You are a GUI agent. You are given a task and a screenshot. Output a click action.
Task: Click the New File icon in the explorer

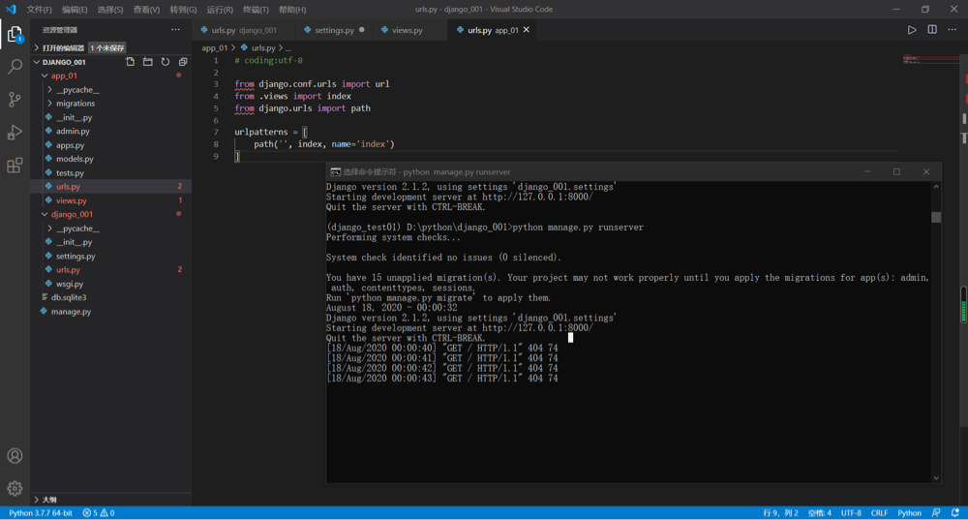click(x=131, y=62)
